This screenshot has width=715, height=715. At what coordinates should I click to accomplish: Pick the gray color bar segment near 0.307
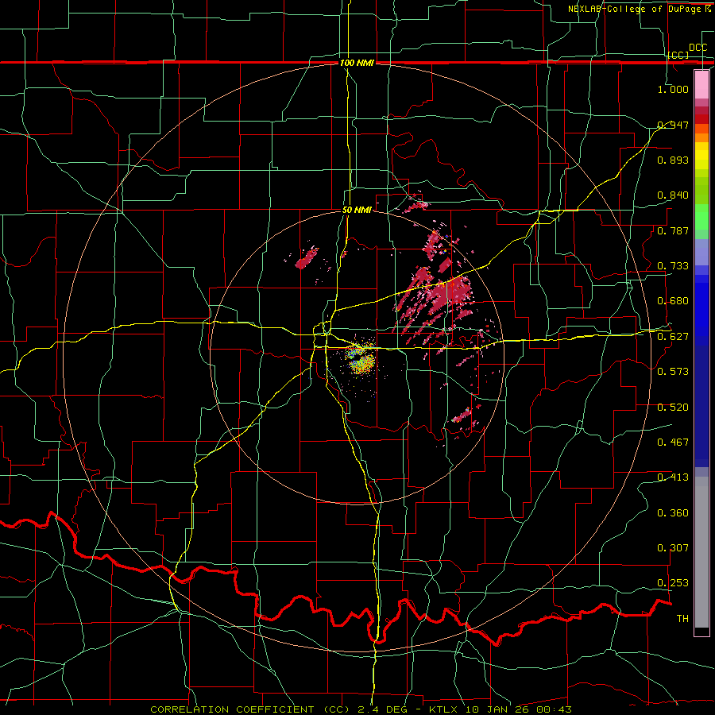pos(701,552)
